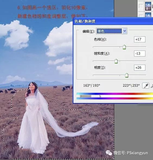Toggle visibility of the top layer
This screenshot has width=153, height=160.
tap(141, 6)
